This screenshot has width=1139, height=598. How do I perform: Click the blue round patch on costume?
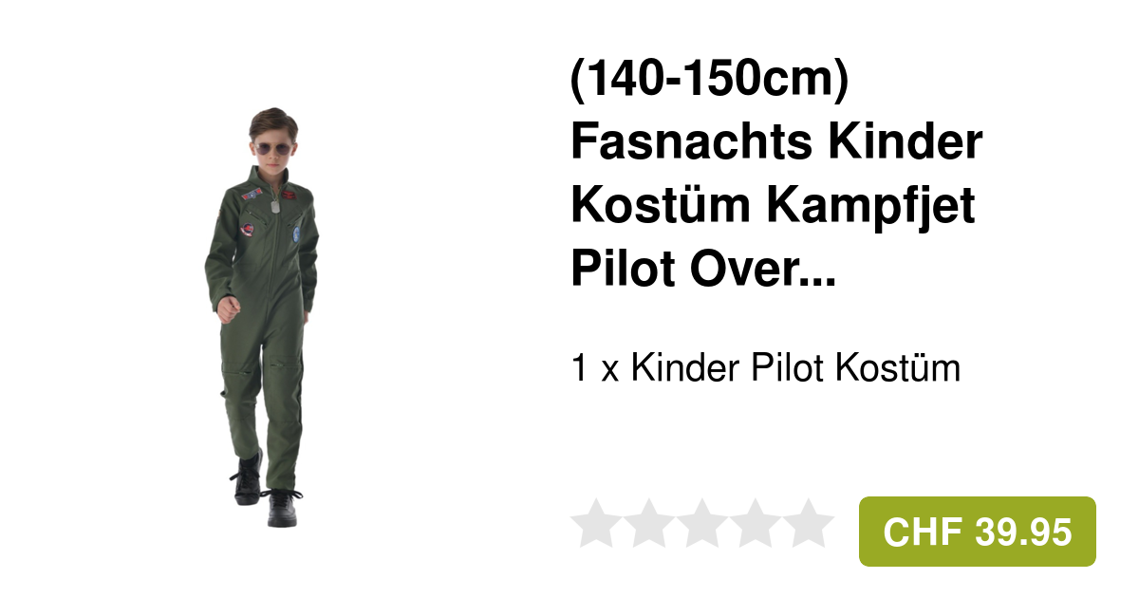(298, 234)
